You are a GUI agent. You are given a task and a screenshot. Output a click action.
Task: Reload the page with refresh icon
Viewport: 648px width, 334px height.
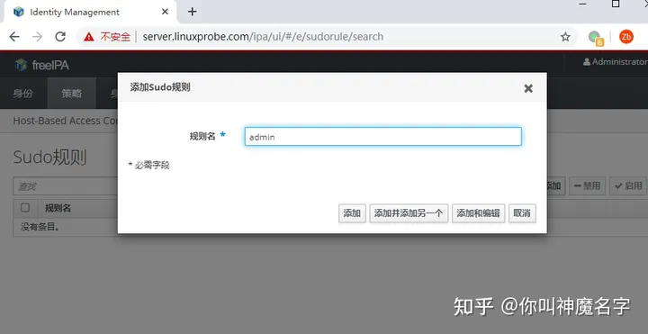[61, 37]
